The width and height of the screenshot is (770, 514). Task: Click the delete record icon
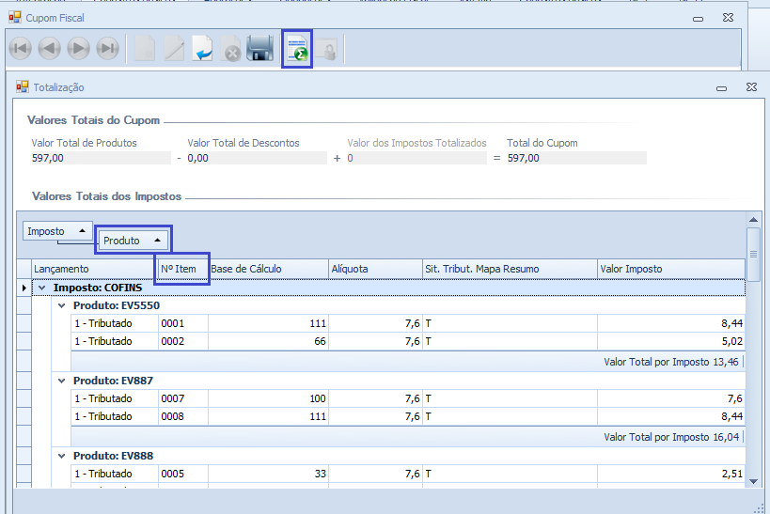[x=231, y=50]
